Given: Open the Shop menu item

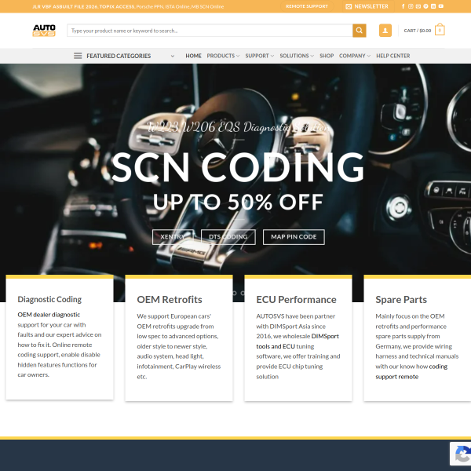Looking at the screenshot, I should point(327,56).
